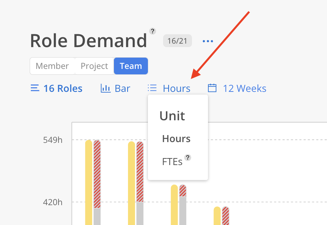
Task: Click the 420h axis label
Action: 53,202
